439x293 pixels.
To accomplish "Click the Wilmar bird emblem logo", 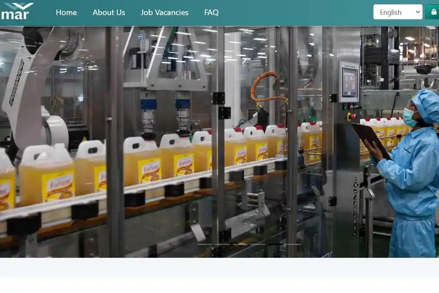I will point(23,6).
